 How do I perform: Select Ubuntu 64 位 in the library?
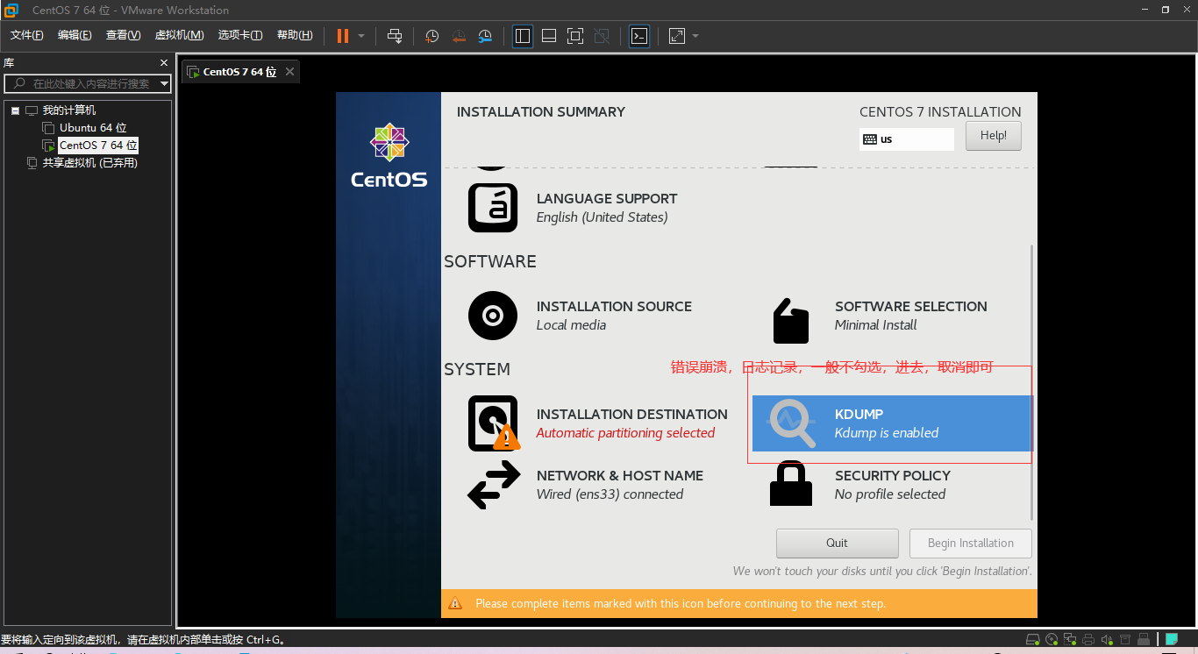[x=93, y=128]
